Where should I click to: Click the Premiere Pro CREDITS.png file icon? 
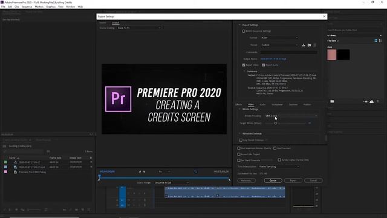[15, 172]
